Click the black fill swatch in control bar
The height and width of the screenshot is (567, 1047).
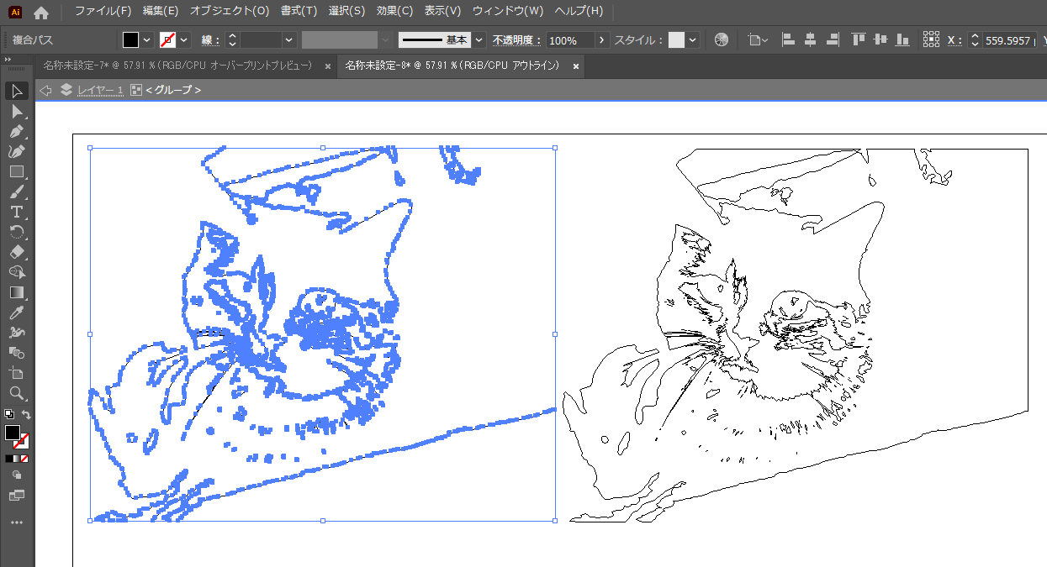(x=130, y=40)
